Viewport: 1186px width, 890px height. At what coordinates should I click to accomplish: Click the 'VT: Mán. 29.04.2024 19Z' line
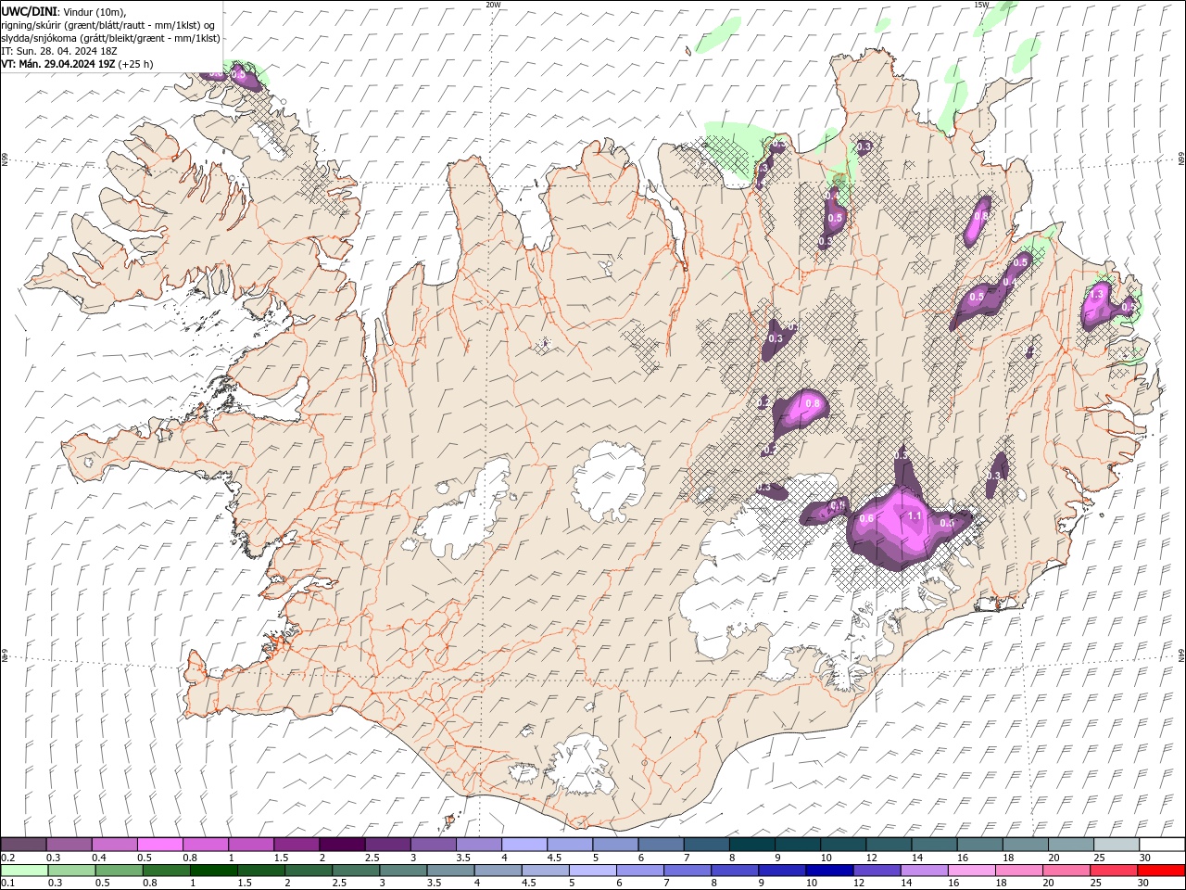click(x=77, y=64)
